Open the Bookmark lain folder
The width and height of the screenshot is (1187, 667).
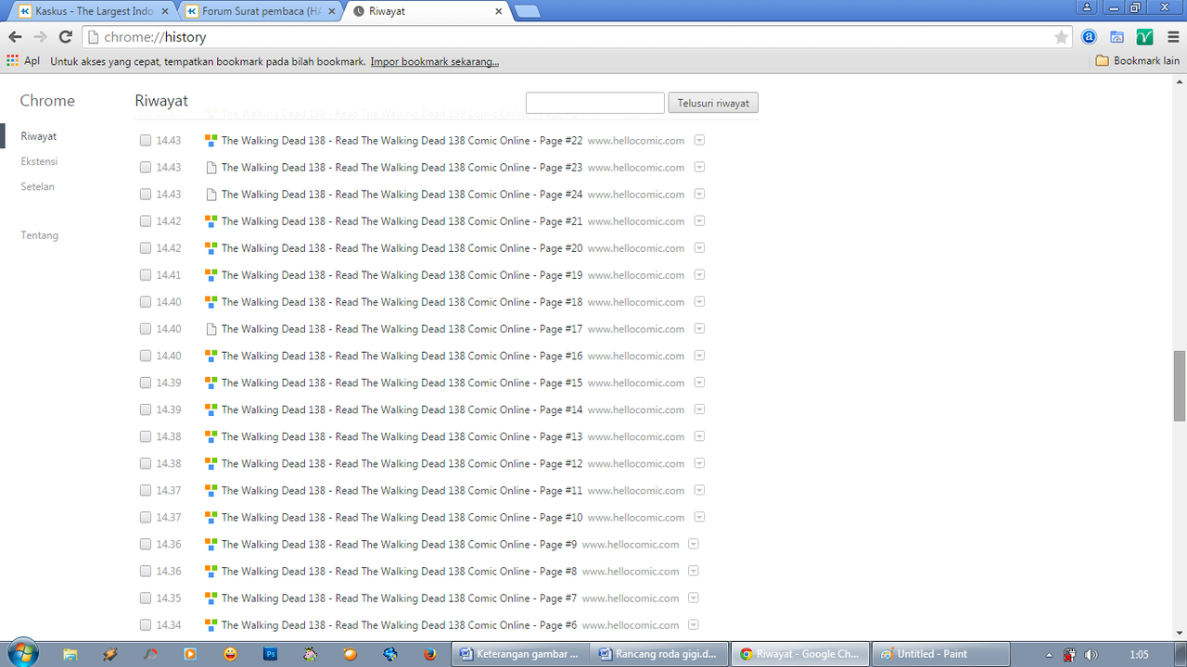(x=1137, y=61)
